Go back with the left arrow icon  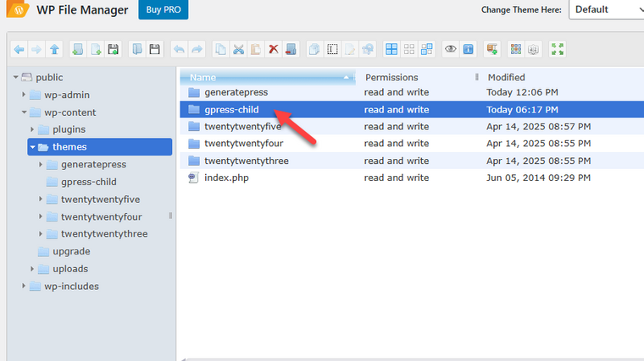19,50
